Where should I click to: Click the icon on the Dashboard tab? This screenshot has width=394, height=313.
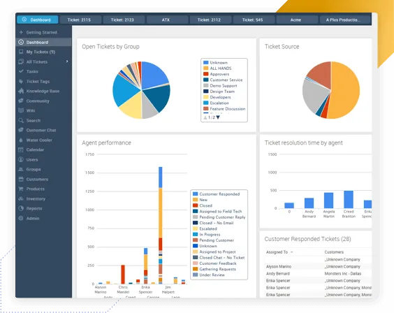[24, 20]
